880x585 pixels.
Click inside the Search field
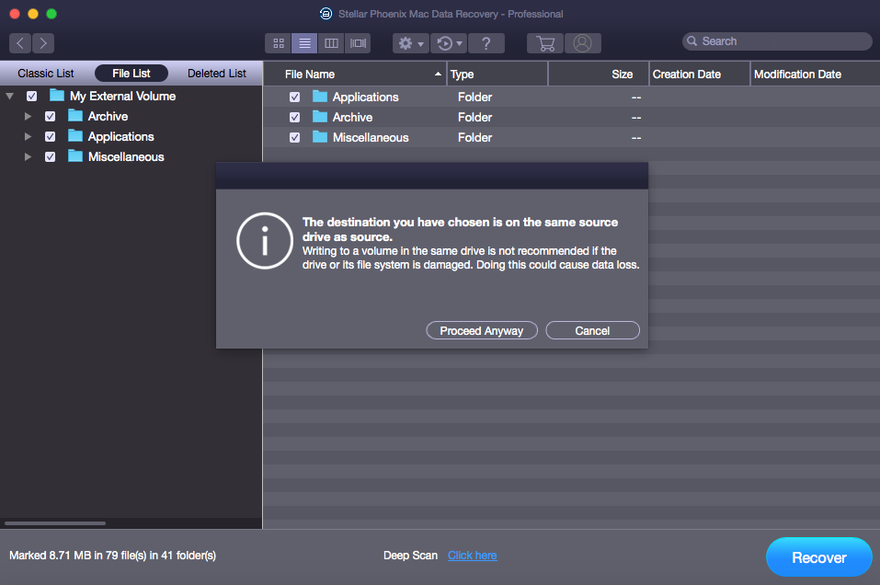777,41
